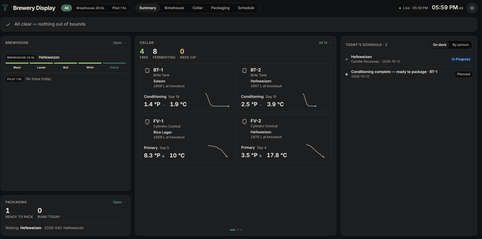Image resolution: width=482 pixels, height=239 pixels.
Task: Click the FV-2 gravity trend sparkline
Action: pyautogui.click(x=315, y=151)
